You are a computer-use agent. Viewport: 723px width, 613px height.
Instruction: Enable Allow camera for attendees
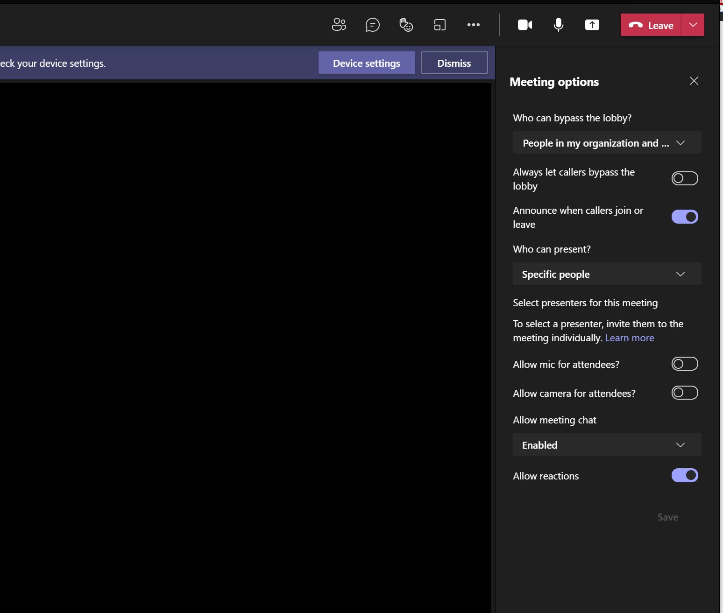(685, 393)
